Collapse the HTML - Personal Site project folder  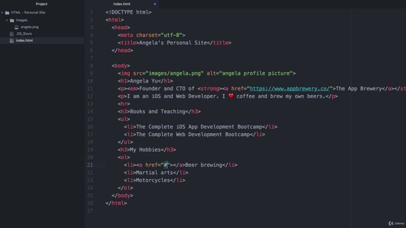pyautogui.click(x=3, y=13)
